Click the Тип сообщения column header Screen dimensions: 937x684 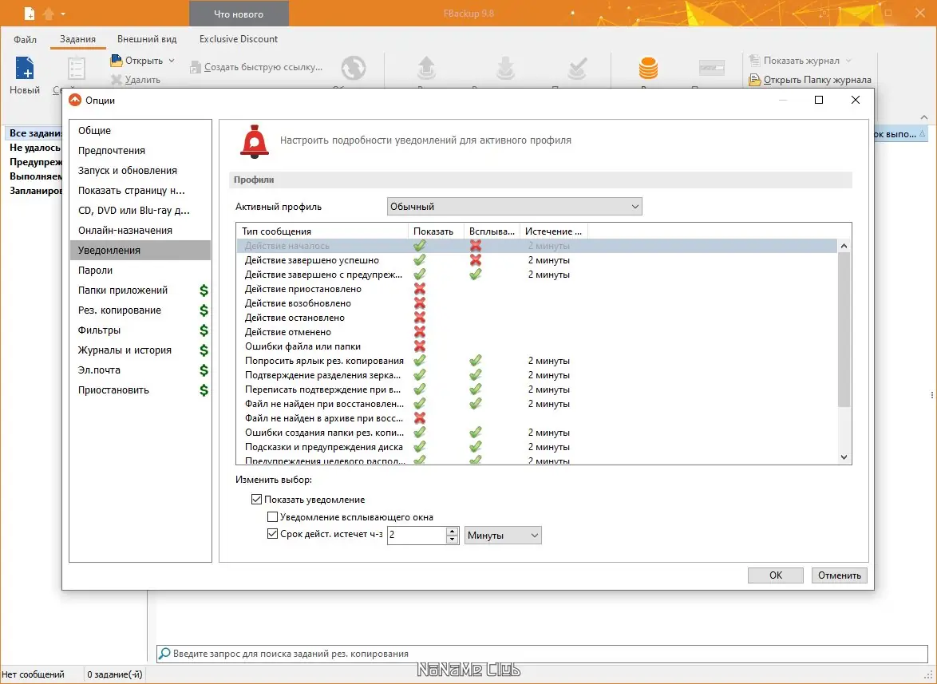tap(322, 231)
